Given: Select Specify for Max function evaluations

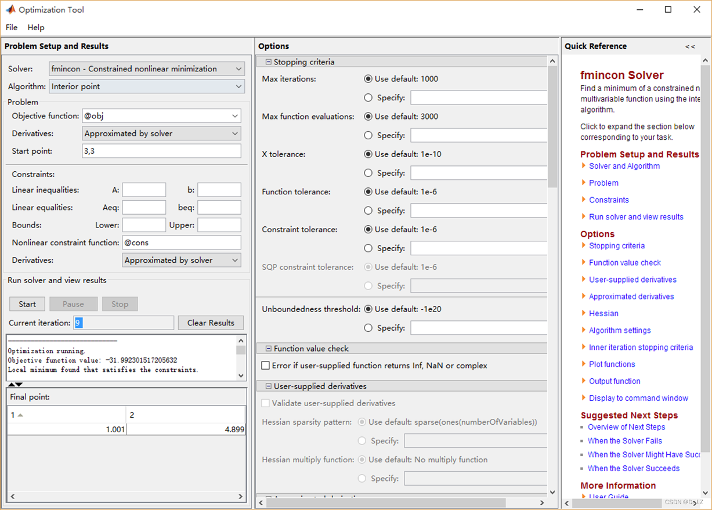Looking at the screenshot, I should click(x=368, y=135).
